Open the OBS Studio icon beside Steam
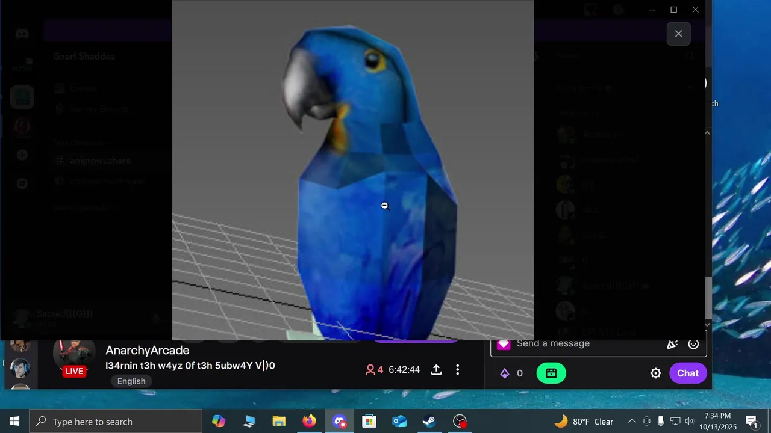The width and height of the screenshot is (771, 433). [x=460, y=422]
